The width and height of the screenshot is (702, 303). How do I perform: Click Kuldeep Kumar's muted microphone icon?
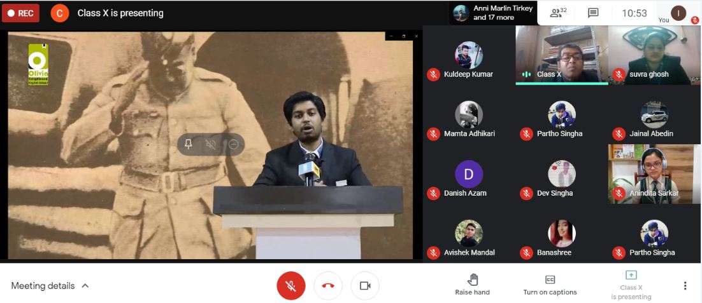click(433, 74)
